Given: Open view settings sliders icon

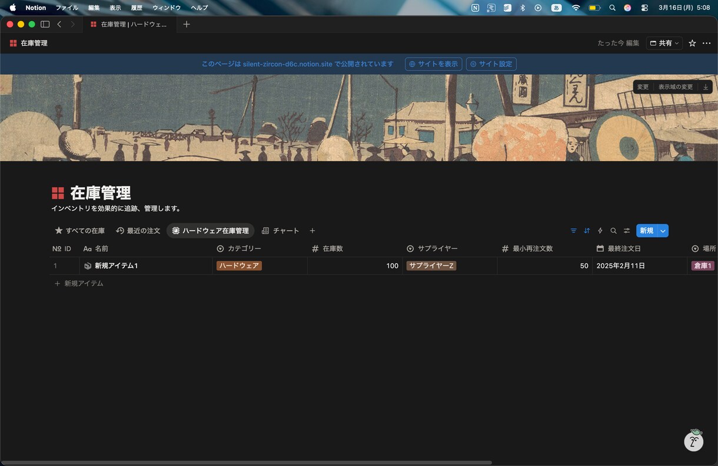Looking at the screenshot, I should pyautogui.click(x=627, y=231).
